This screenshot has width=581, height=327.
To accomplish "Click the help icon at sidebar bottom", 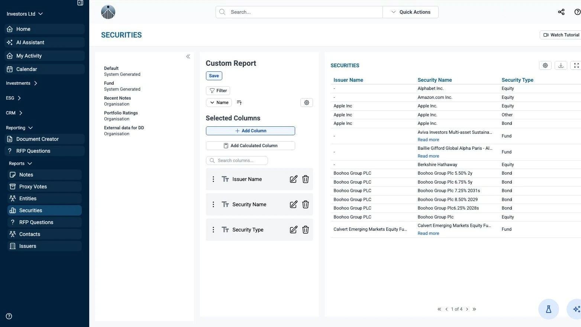I will tap(9, 316).
